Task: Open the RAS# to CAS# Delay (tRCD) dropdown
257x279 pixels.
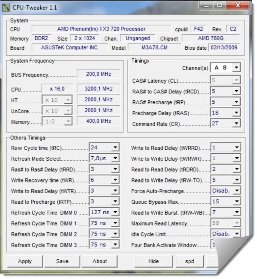Action: [225, 91]
